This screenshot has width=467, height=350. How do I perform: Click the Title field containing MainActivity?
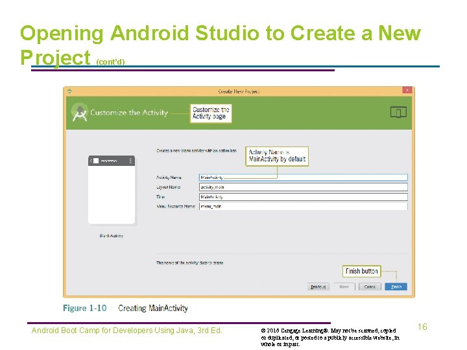point(303,197)
